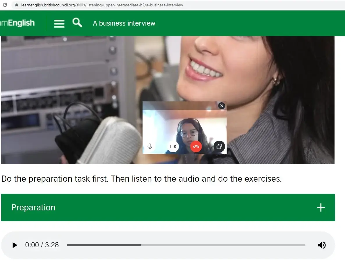Image resolution: width=345 pixels, height=263 pixels.
Task: Mute the microphone in the call overlay
Action: tap(150, 146)
